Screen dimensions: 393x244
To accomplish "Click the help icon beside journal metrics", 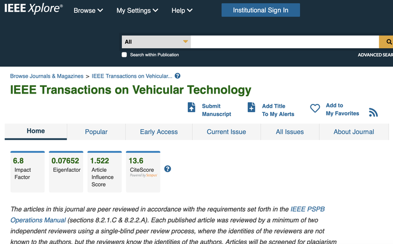I will tap(168, 169).
